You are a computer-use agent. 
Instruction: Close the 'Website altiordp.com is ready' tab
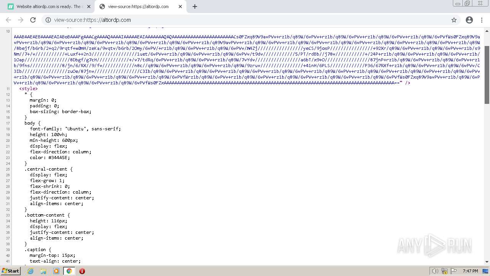[x=89, y=7]
